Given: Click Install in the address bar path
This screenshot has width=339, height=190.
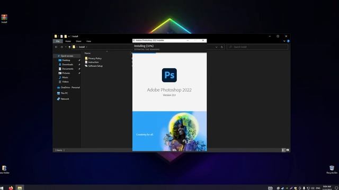Looking at the screenshot, I should [82, 47].
